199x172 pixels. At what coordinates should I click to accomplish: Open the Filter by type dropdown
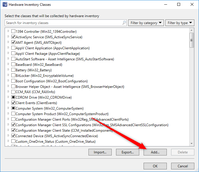(180, 23)
